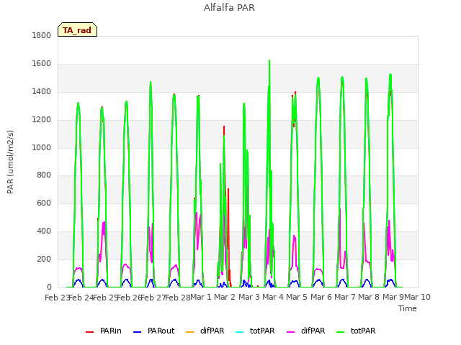
Task: Click the 1000 y-axis tick label
Action: click(x=42, y=147)
